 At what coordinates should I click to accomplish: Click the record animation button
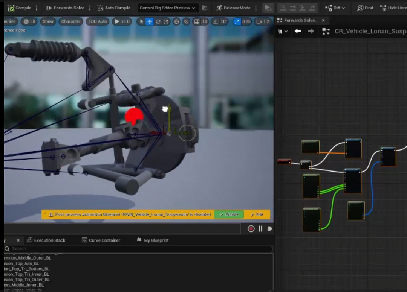251,229
